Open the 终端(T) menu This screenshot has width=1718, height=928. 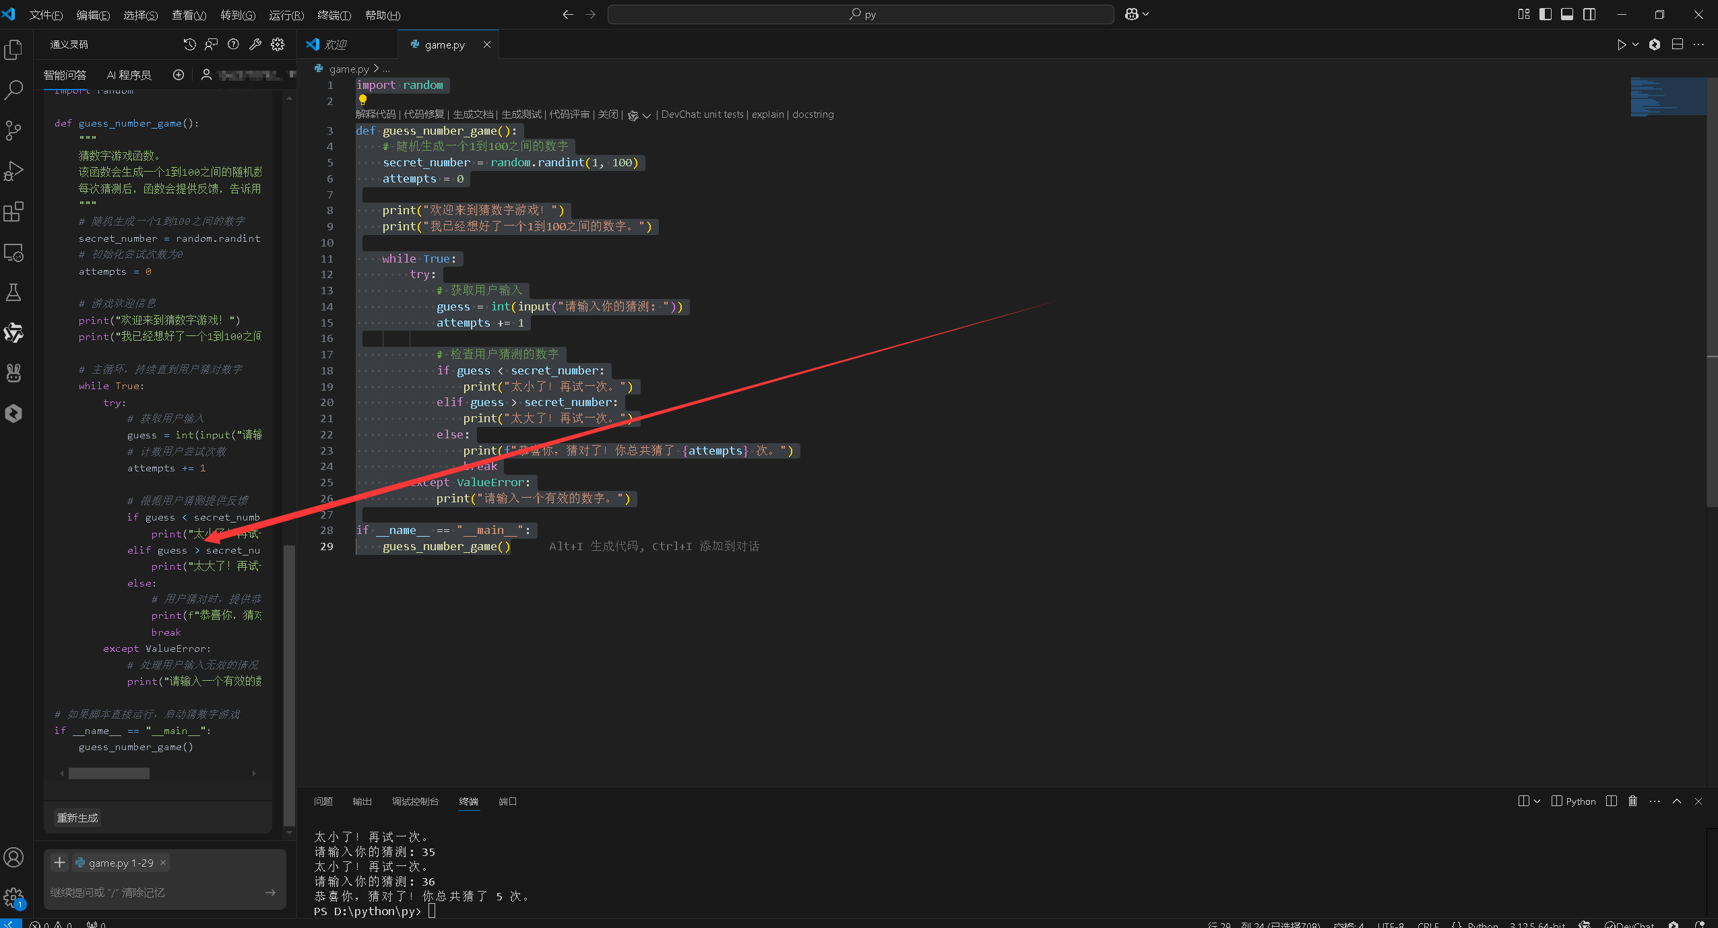tap(334, 15)
